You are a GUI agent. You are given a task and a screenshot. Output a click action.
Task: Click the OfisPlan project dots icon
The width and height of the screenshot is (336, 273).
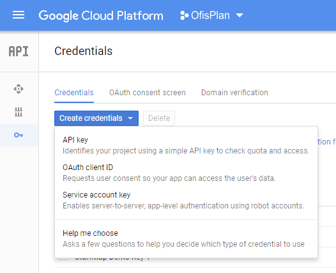pyautogui.click(x=184, y=15)
